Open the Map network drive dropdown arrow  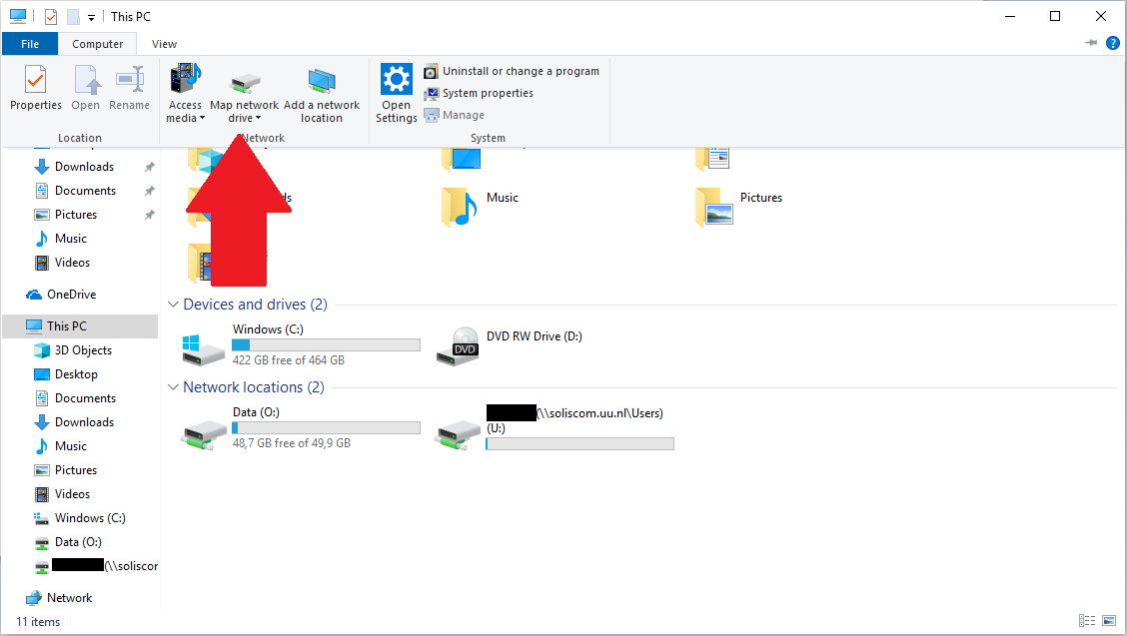(258, 119)
